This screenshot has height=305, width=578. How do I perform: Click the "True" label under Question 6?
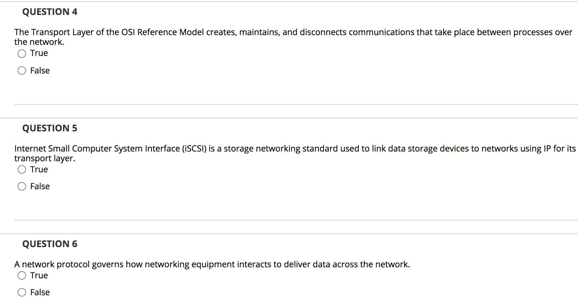pyautogui.click(x=39, y=275)
